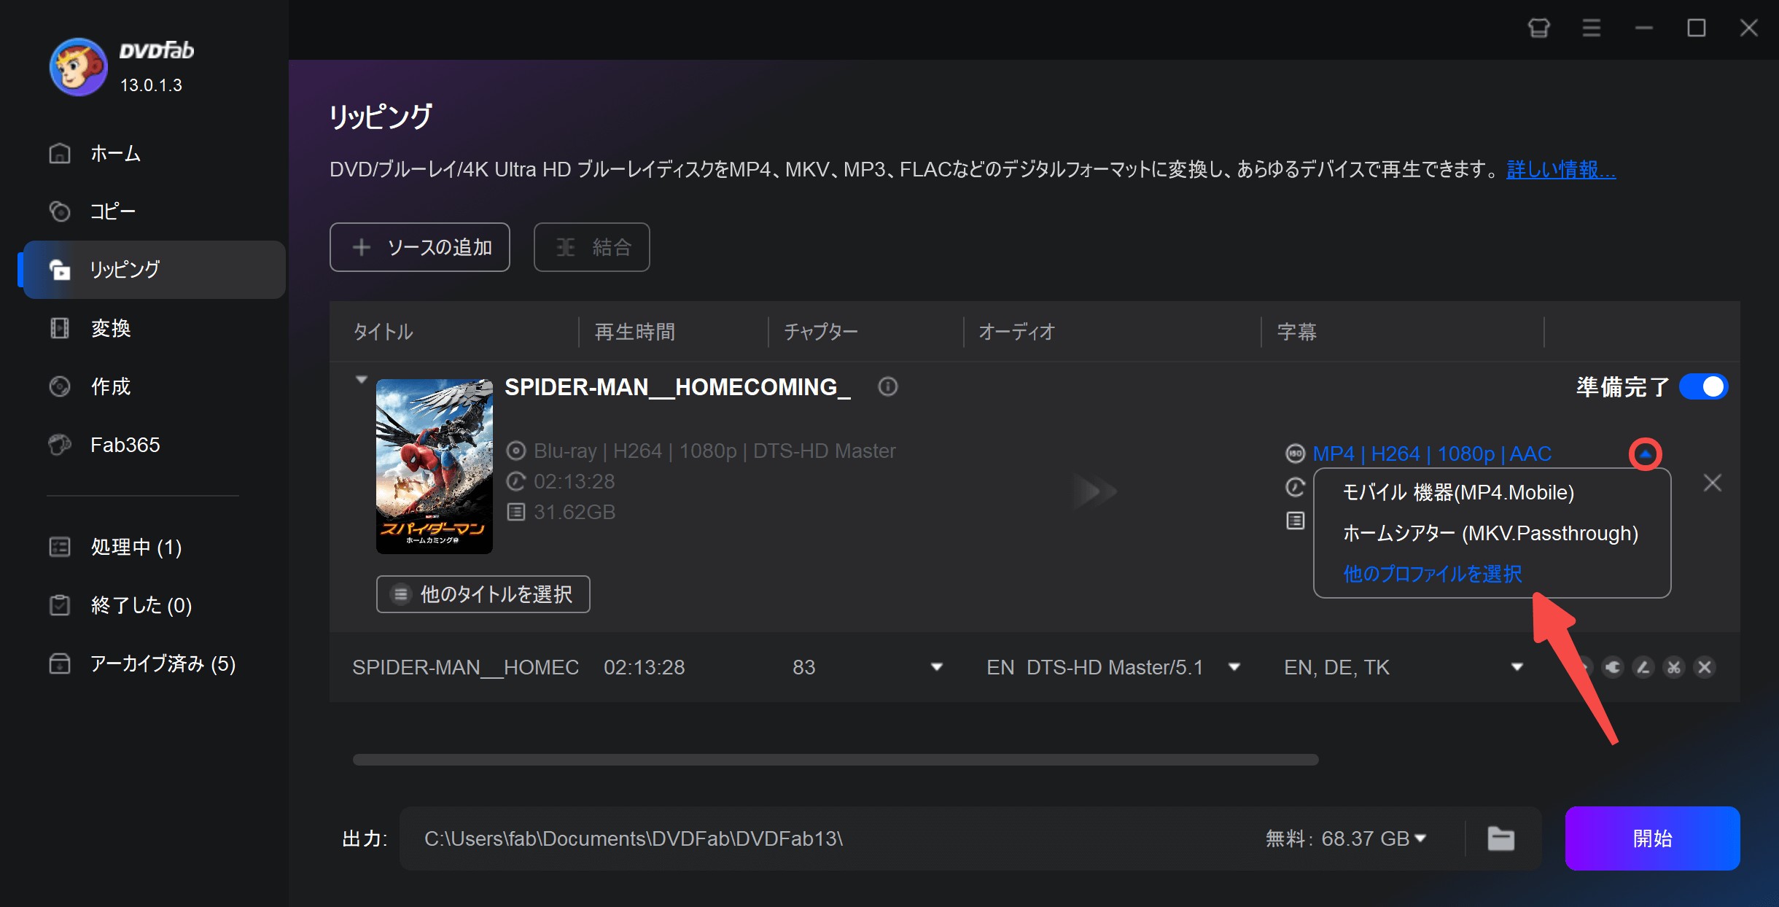Open trim scissors icon
Screen dimensions: 1779x907
(x=1674, y=667)
